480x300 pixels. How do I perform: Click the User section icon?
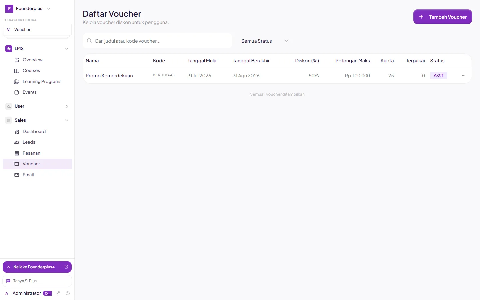click(9, 106)
